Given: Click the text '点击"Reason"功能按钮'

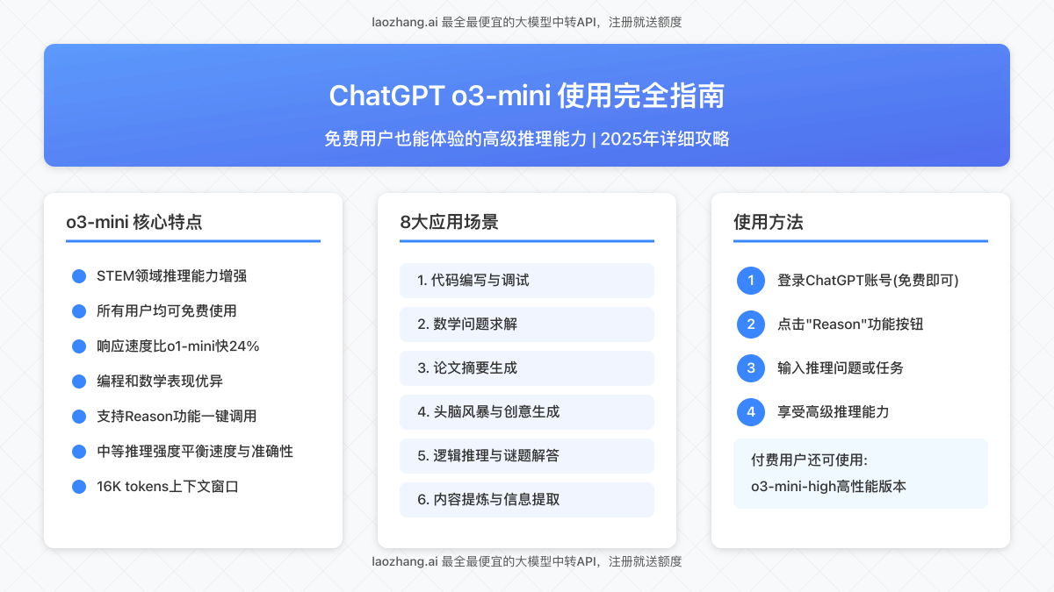Looking at the screenshot, I should coord(850,325).
